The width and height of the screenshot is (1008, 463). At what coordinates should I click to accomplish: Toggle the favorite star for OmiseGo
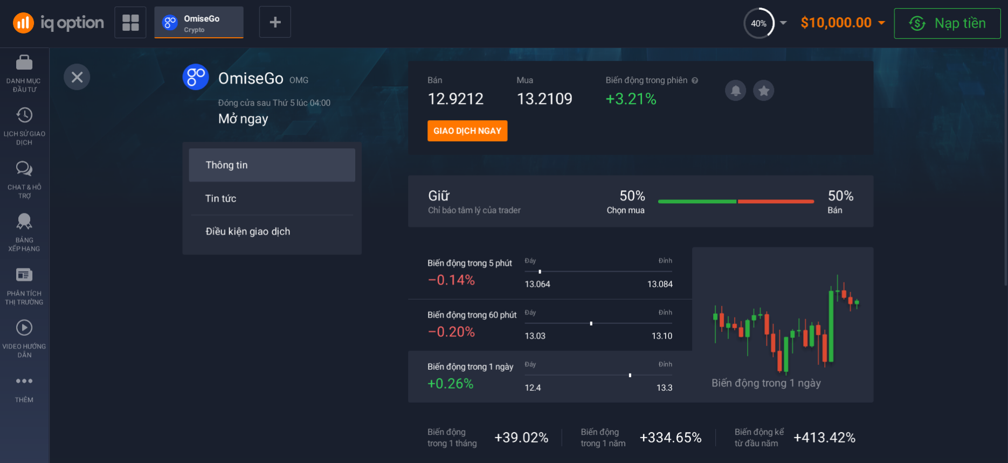pyautogui.click(x=763, y=91)
